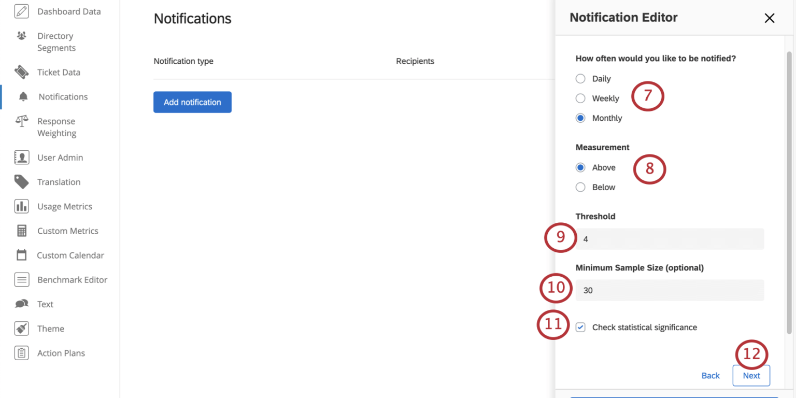Select the Daily notification frequency
796x398 pixels.
tap(580, 78)
